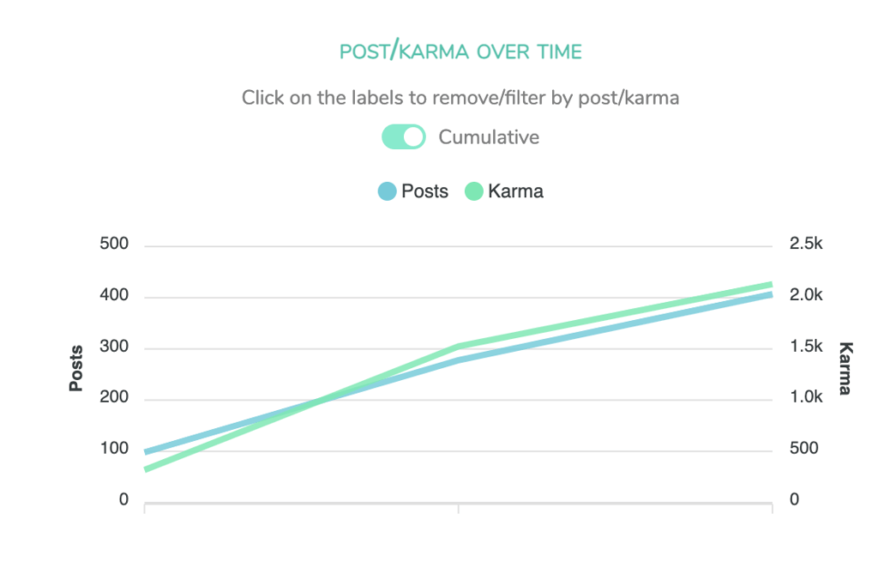Viewport: 878px width, 580px height.
Task: Click the Cumulative label text
Action: tap(489, 136)
